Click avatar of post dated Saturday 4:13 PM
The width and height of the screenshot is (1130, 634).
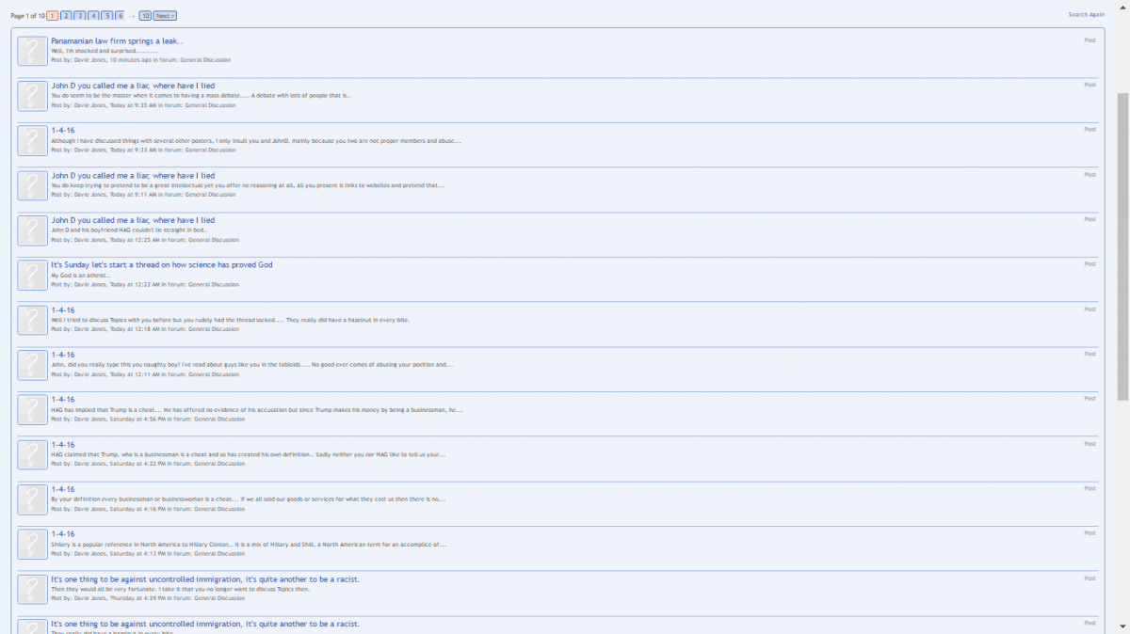point(32,545)
